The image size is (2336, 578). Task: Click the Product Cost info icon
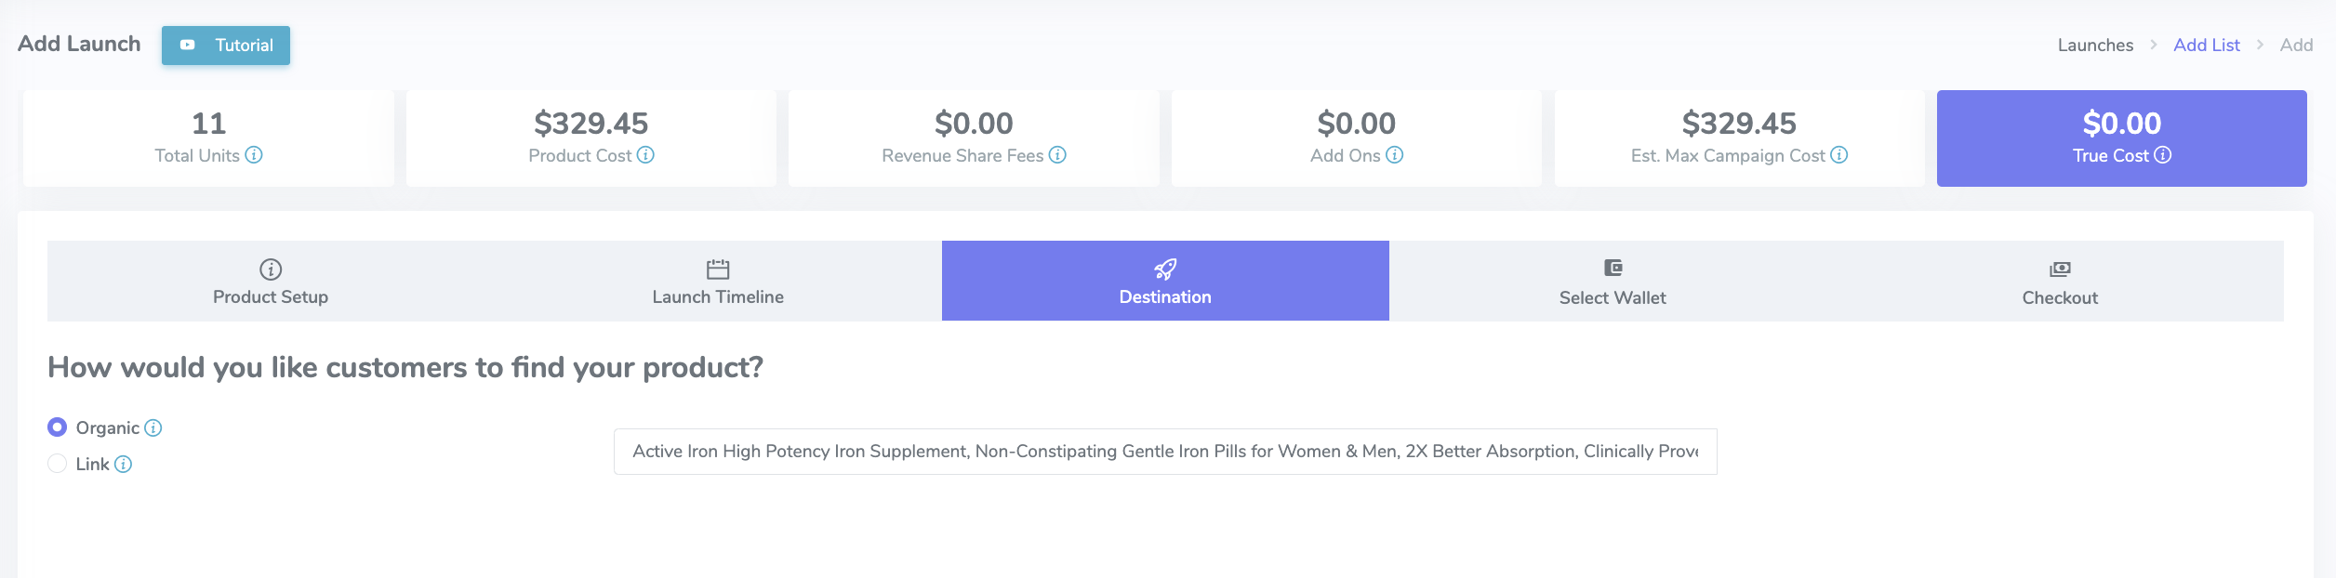(x=645, y=155)
